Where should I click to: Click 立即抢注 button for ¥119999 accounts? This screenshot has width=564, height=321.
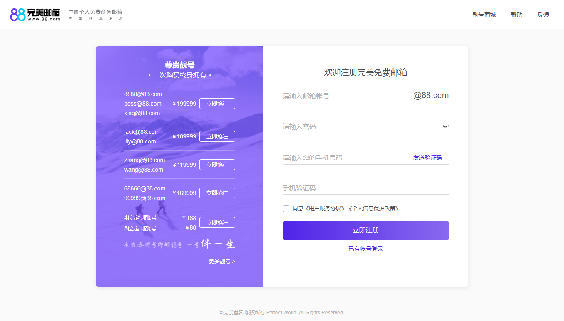point(217,165)
